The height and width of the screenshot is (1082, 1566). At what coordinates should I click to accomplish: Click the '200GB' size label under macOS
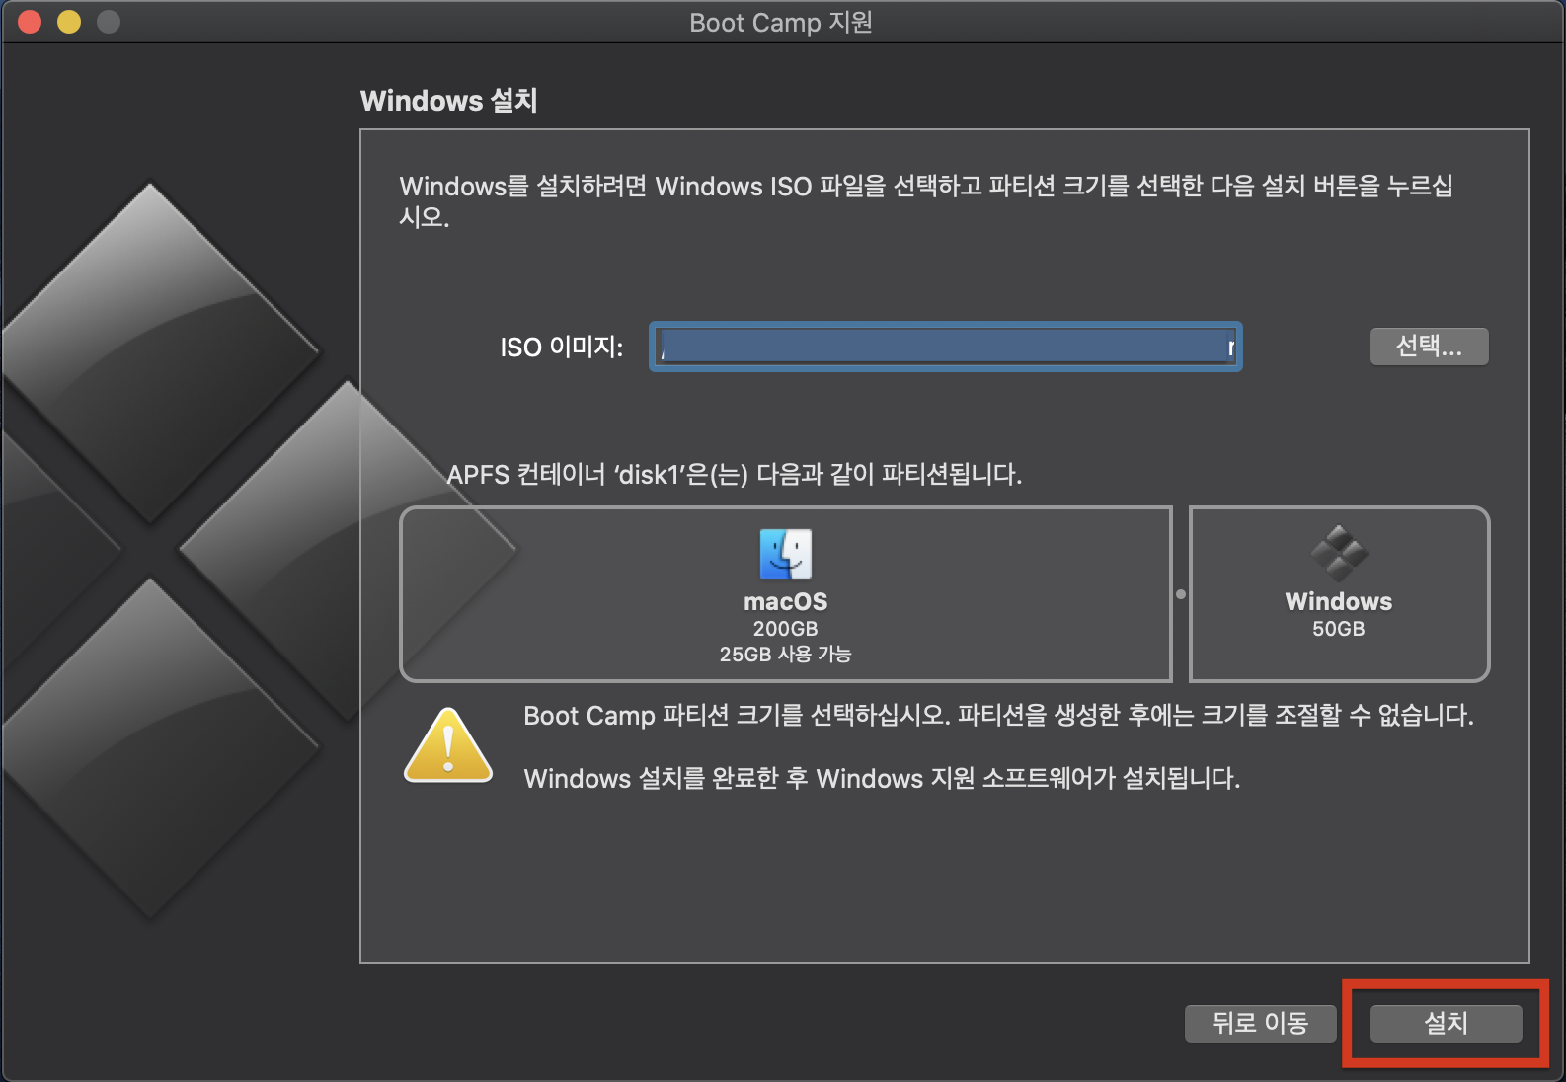pyautogui.click(x=786, y=629)
